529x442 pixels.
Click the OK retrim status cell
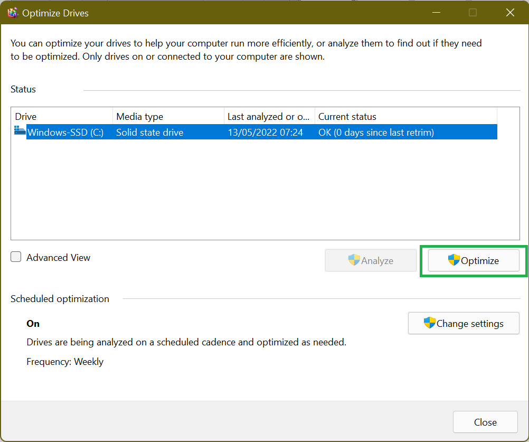(x=376, y=133)
